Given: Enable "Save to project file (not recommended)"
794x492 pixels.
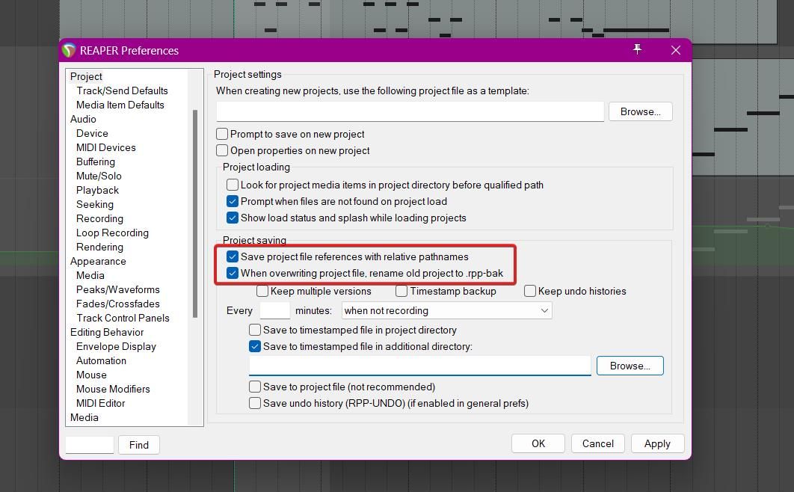Looking at the screenshot, I should [254, 387].
